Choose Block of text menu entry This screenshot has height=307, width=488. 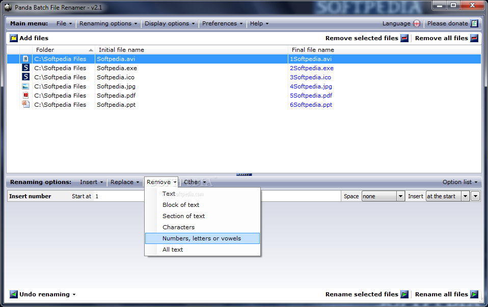click(x=202, y=205)
